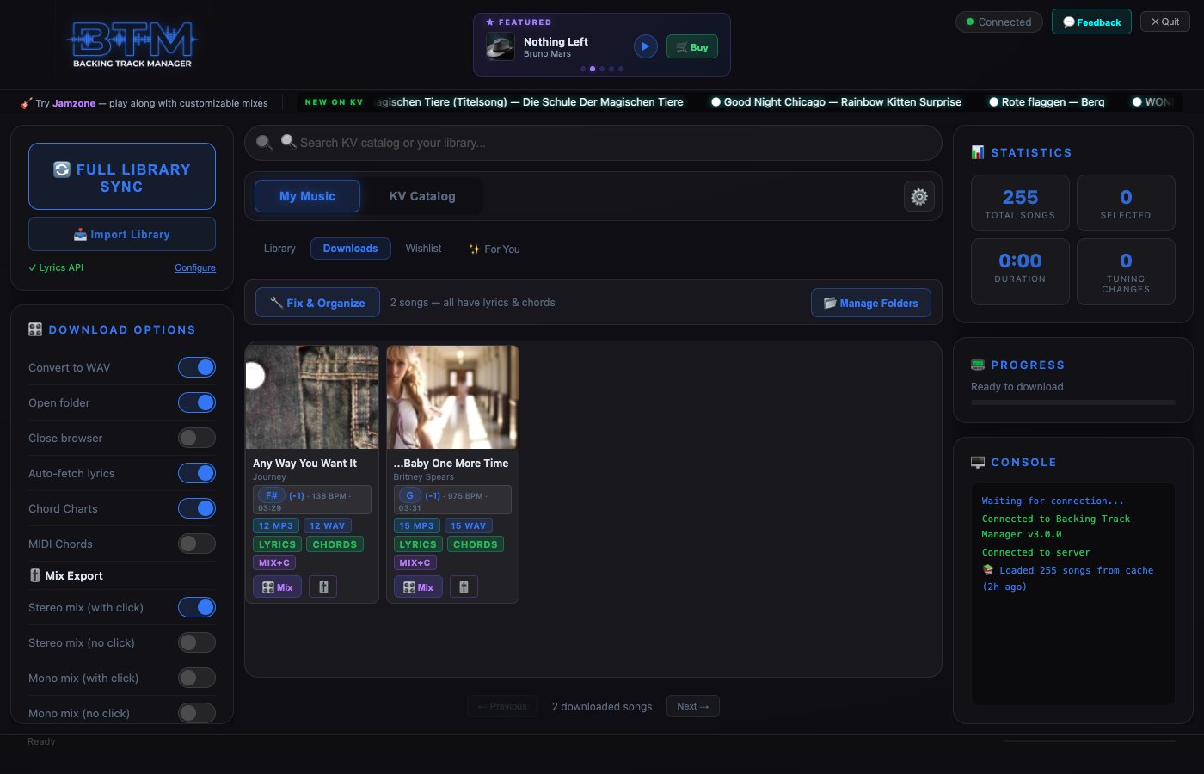This screenshot has height=774, width=1204.
Task: Open Feedback button
Action: 1091,21
